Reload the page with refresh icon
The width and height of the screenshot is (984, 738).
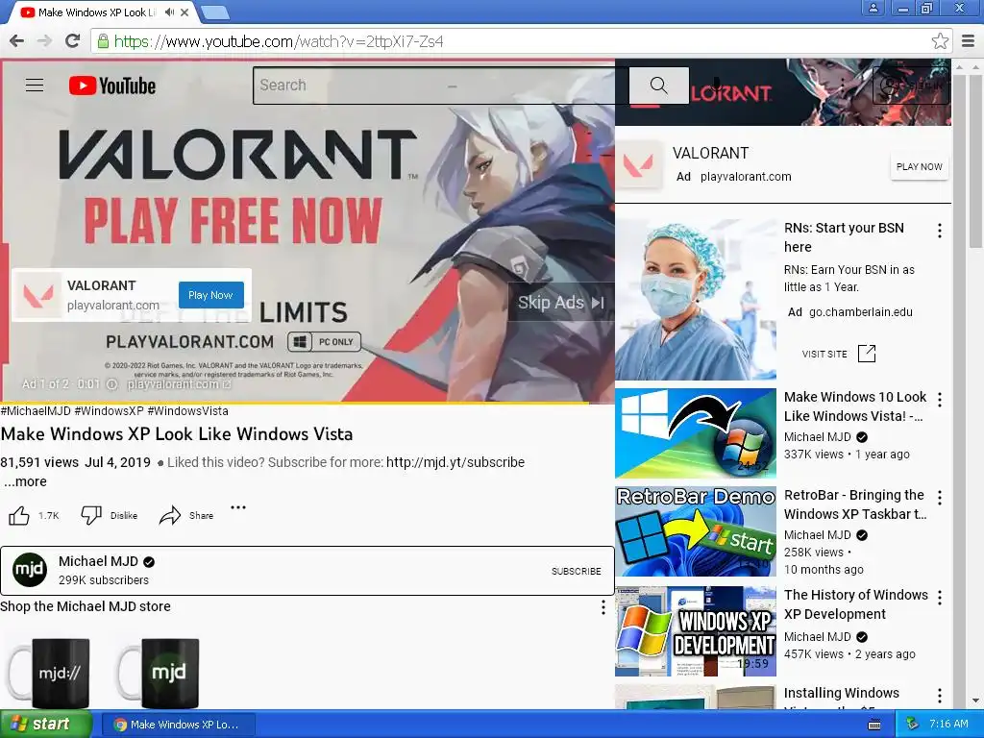coord(73,41)
